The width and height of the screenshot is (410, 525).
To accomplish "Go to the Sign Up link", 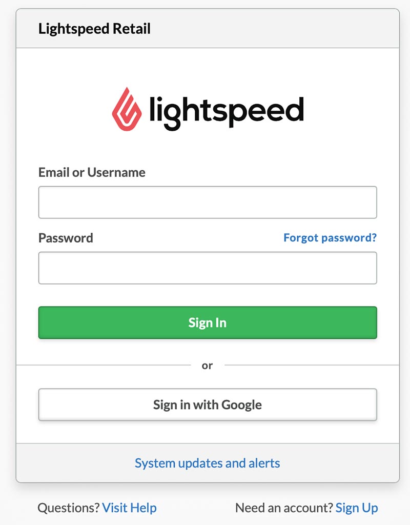I will [357, 508].
